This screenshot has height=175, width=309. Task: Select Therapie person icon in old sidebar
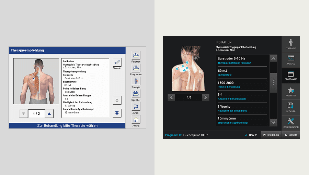click(x=136, y=81)
